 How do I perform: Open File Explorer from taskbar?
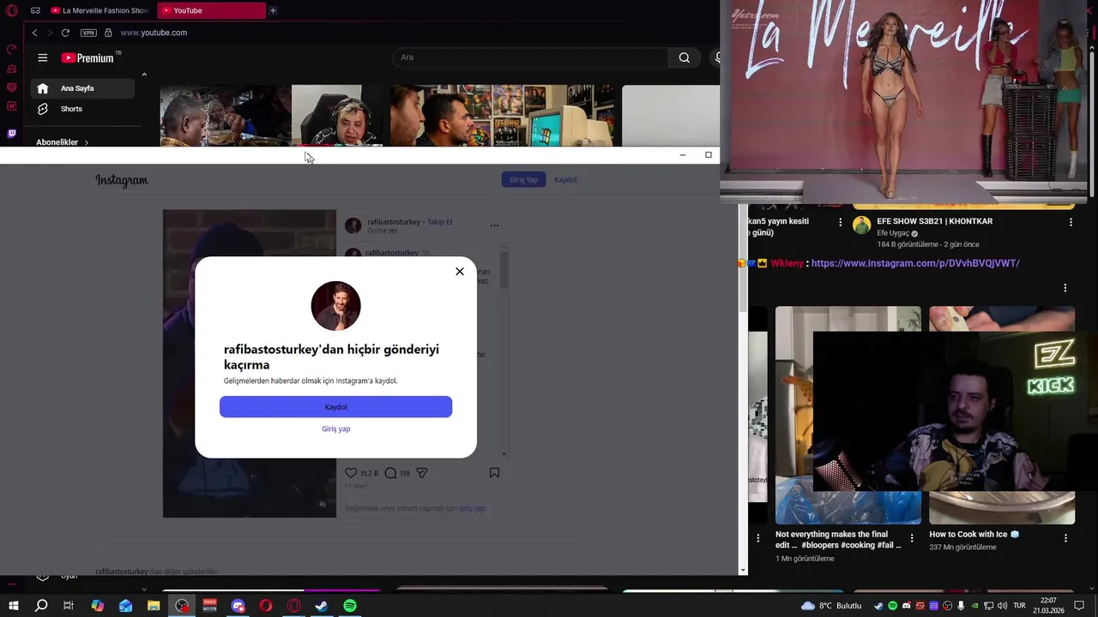(154, 606)
